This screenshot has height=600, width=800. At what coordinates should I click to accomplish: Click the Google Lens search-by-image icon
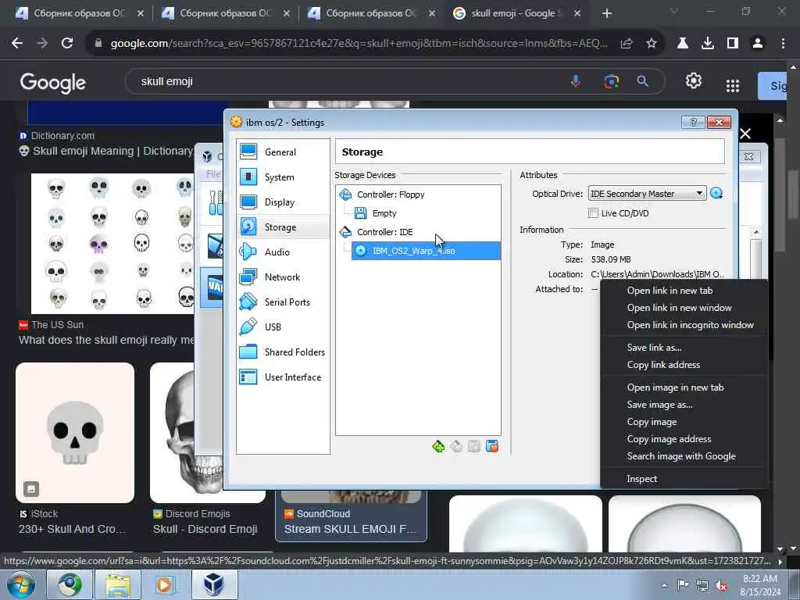pyautogui.click(x=611, y=81)
